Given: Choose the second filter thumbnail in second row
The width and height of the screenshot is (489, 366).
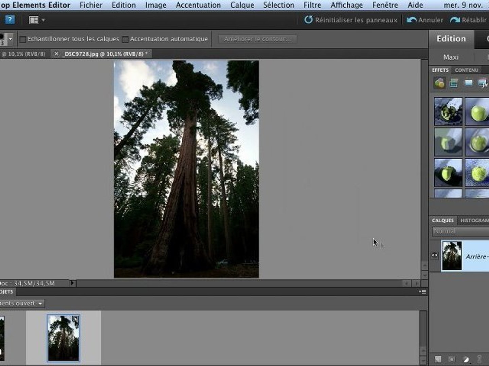Looking at the screenshot, I should click(477, 142).
